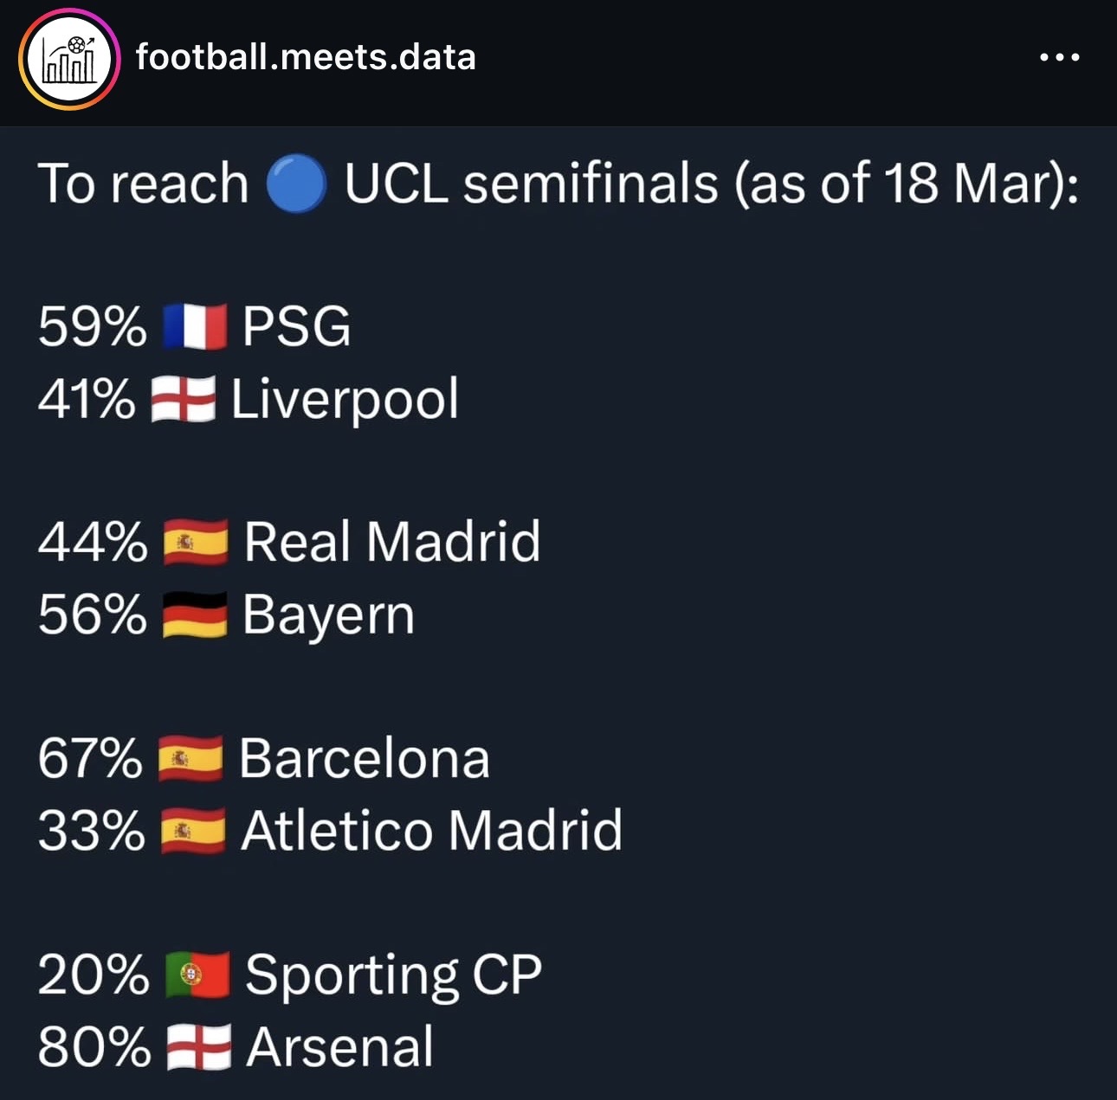Select the Liverpool team name text
The height and width of the screenshot is (1100, 1117).
(345, 399)
